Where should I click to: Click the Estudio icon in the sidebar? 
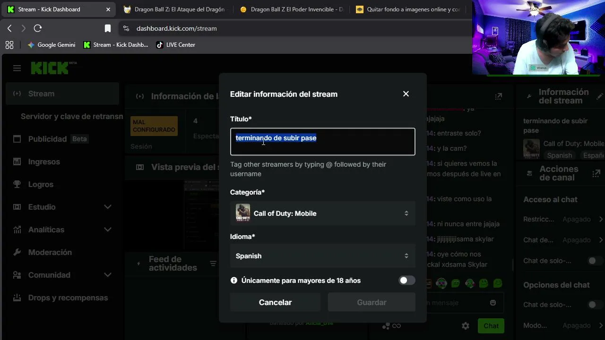tap(17, 207)
